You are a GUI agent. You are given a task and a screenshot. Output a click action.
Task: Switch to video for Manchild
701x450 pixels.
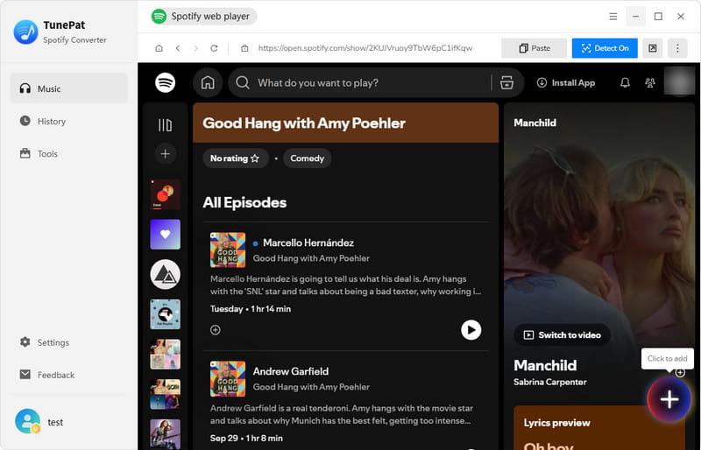pyautogui.click(x=563, y=334)
